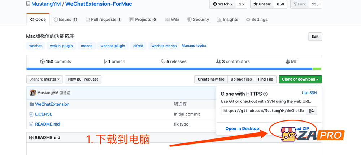View the 1 branch list
Viewport: 361px width, 155px height.
[114, 62]
